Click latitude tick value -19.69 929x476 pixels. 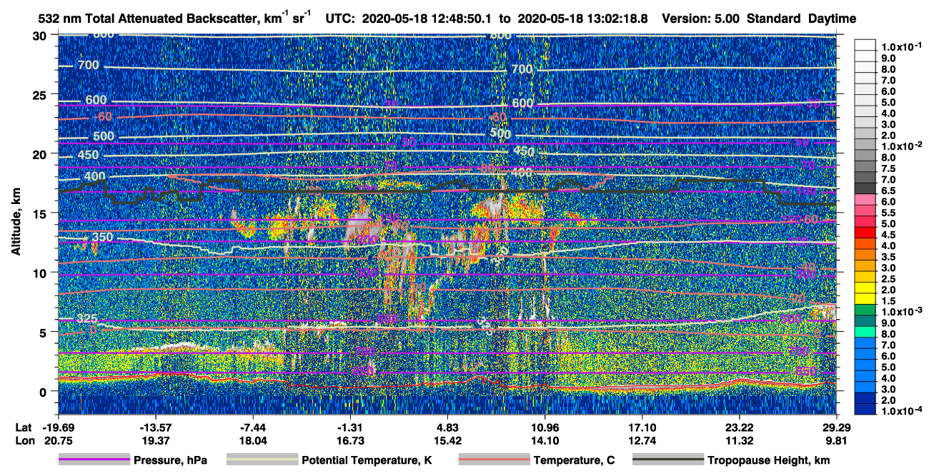pyautogui.click(x=59, y=427)
